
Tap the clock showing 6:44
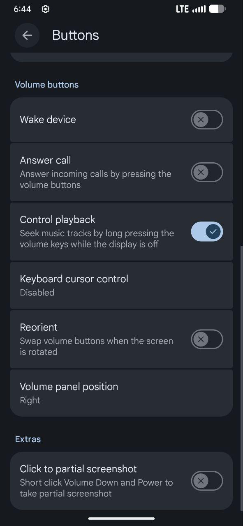pos(22,9)
